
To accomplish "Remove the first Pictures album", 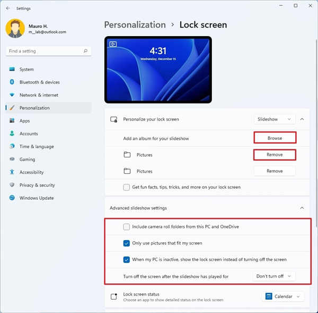I will tap(275, 155).
